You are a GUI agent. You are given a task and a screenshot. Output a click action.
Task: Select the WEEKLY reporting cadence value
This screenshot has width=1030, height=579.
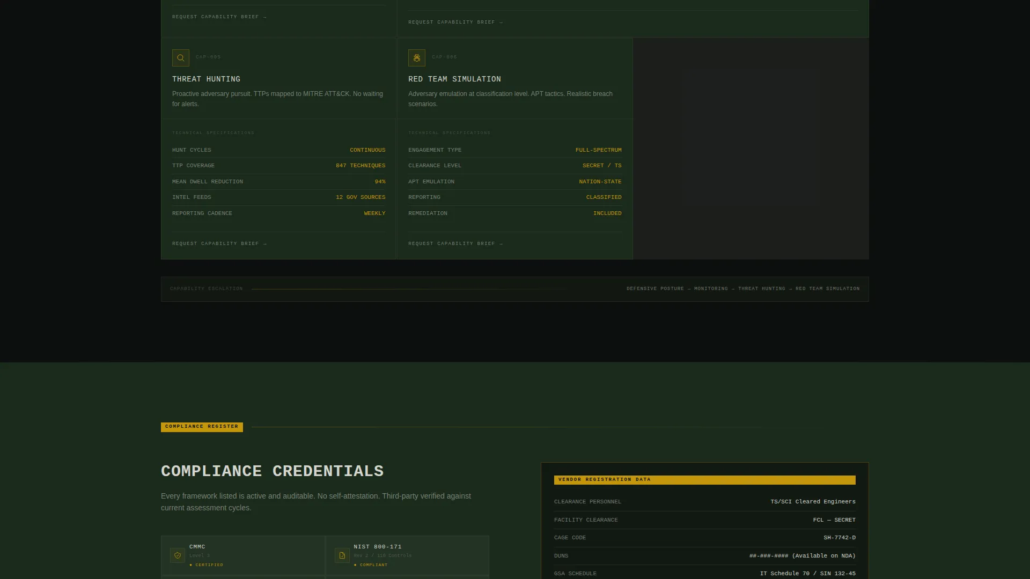pos(374,213)
